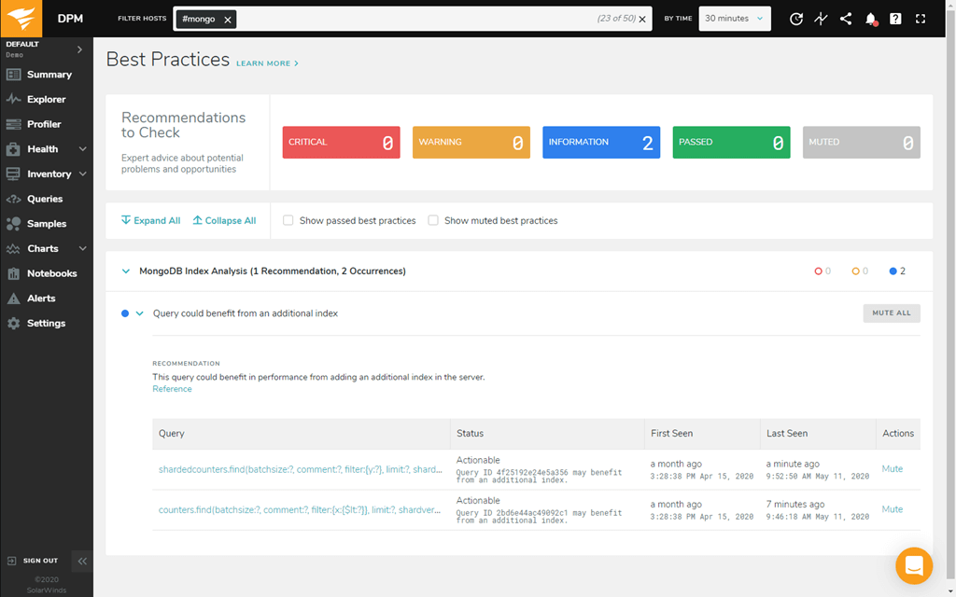The height and width of the screenshot is (597, 956).
Task: Click the share icon in top bar
Action: [846, 18]
